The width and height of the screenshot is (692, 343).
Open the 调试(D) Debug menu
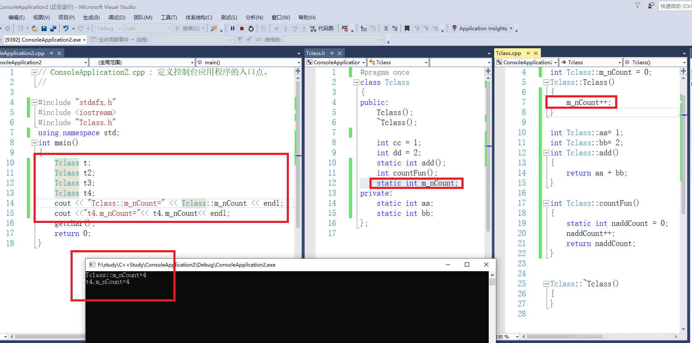117,17
